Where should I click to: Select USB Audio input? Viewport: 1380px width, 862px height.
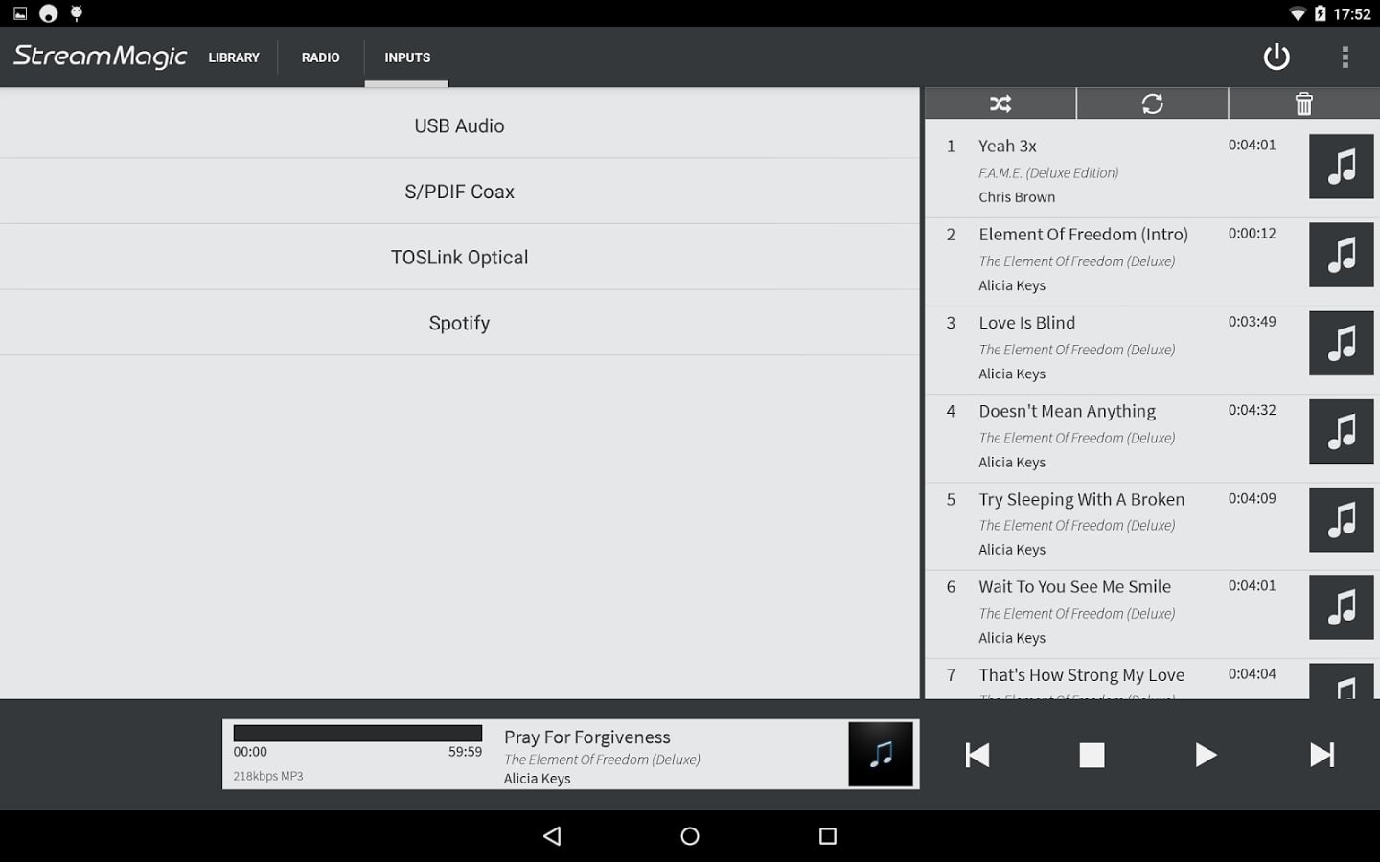[459, 125]
